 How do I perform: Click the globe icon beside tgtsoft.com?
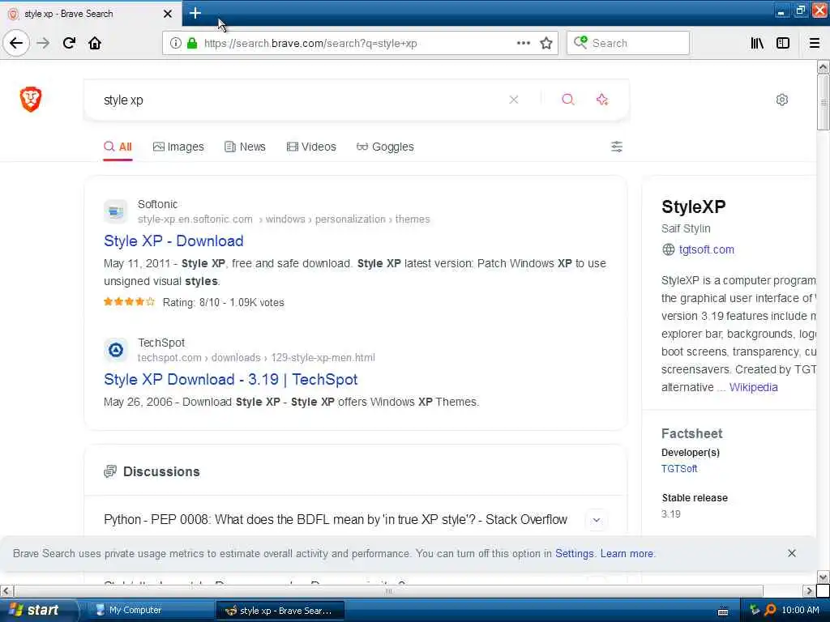(x=669, y=249)
